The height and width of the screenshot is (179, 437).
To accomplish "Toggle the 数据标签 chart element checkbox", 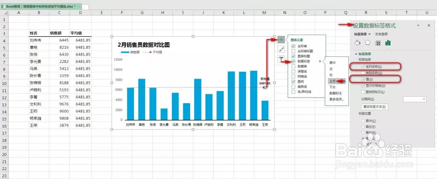I will 293,61.
